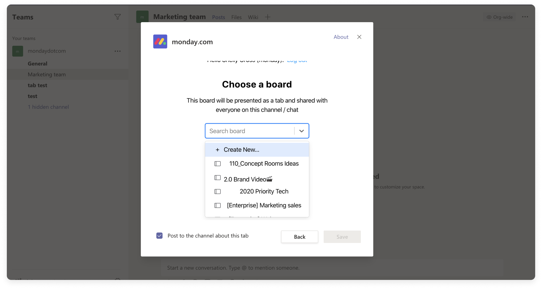Click the About link
Image resolution: width=542 pixels, height=289 pixels.
[341, 37]
